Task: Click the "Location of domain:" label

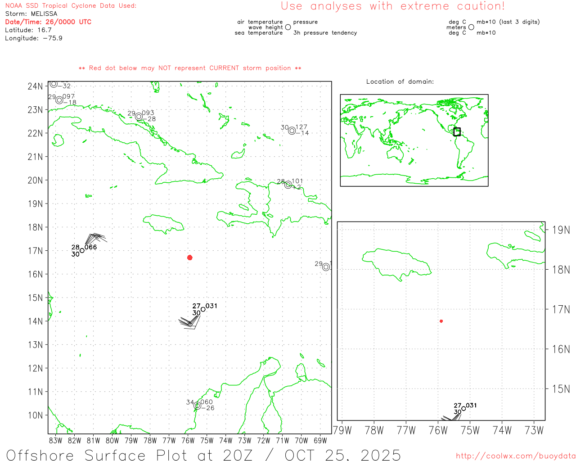Action: 400,81
